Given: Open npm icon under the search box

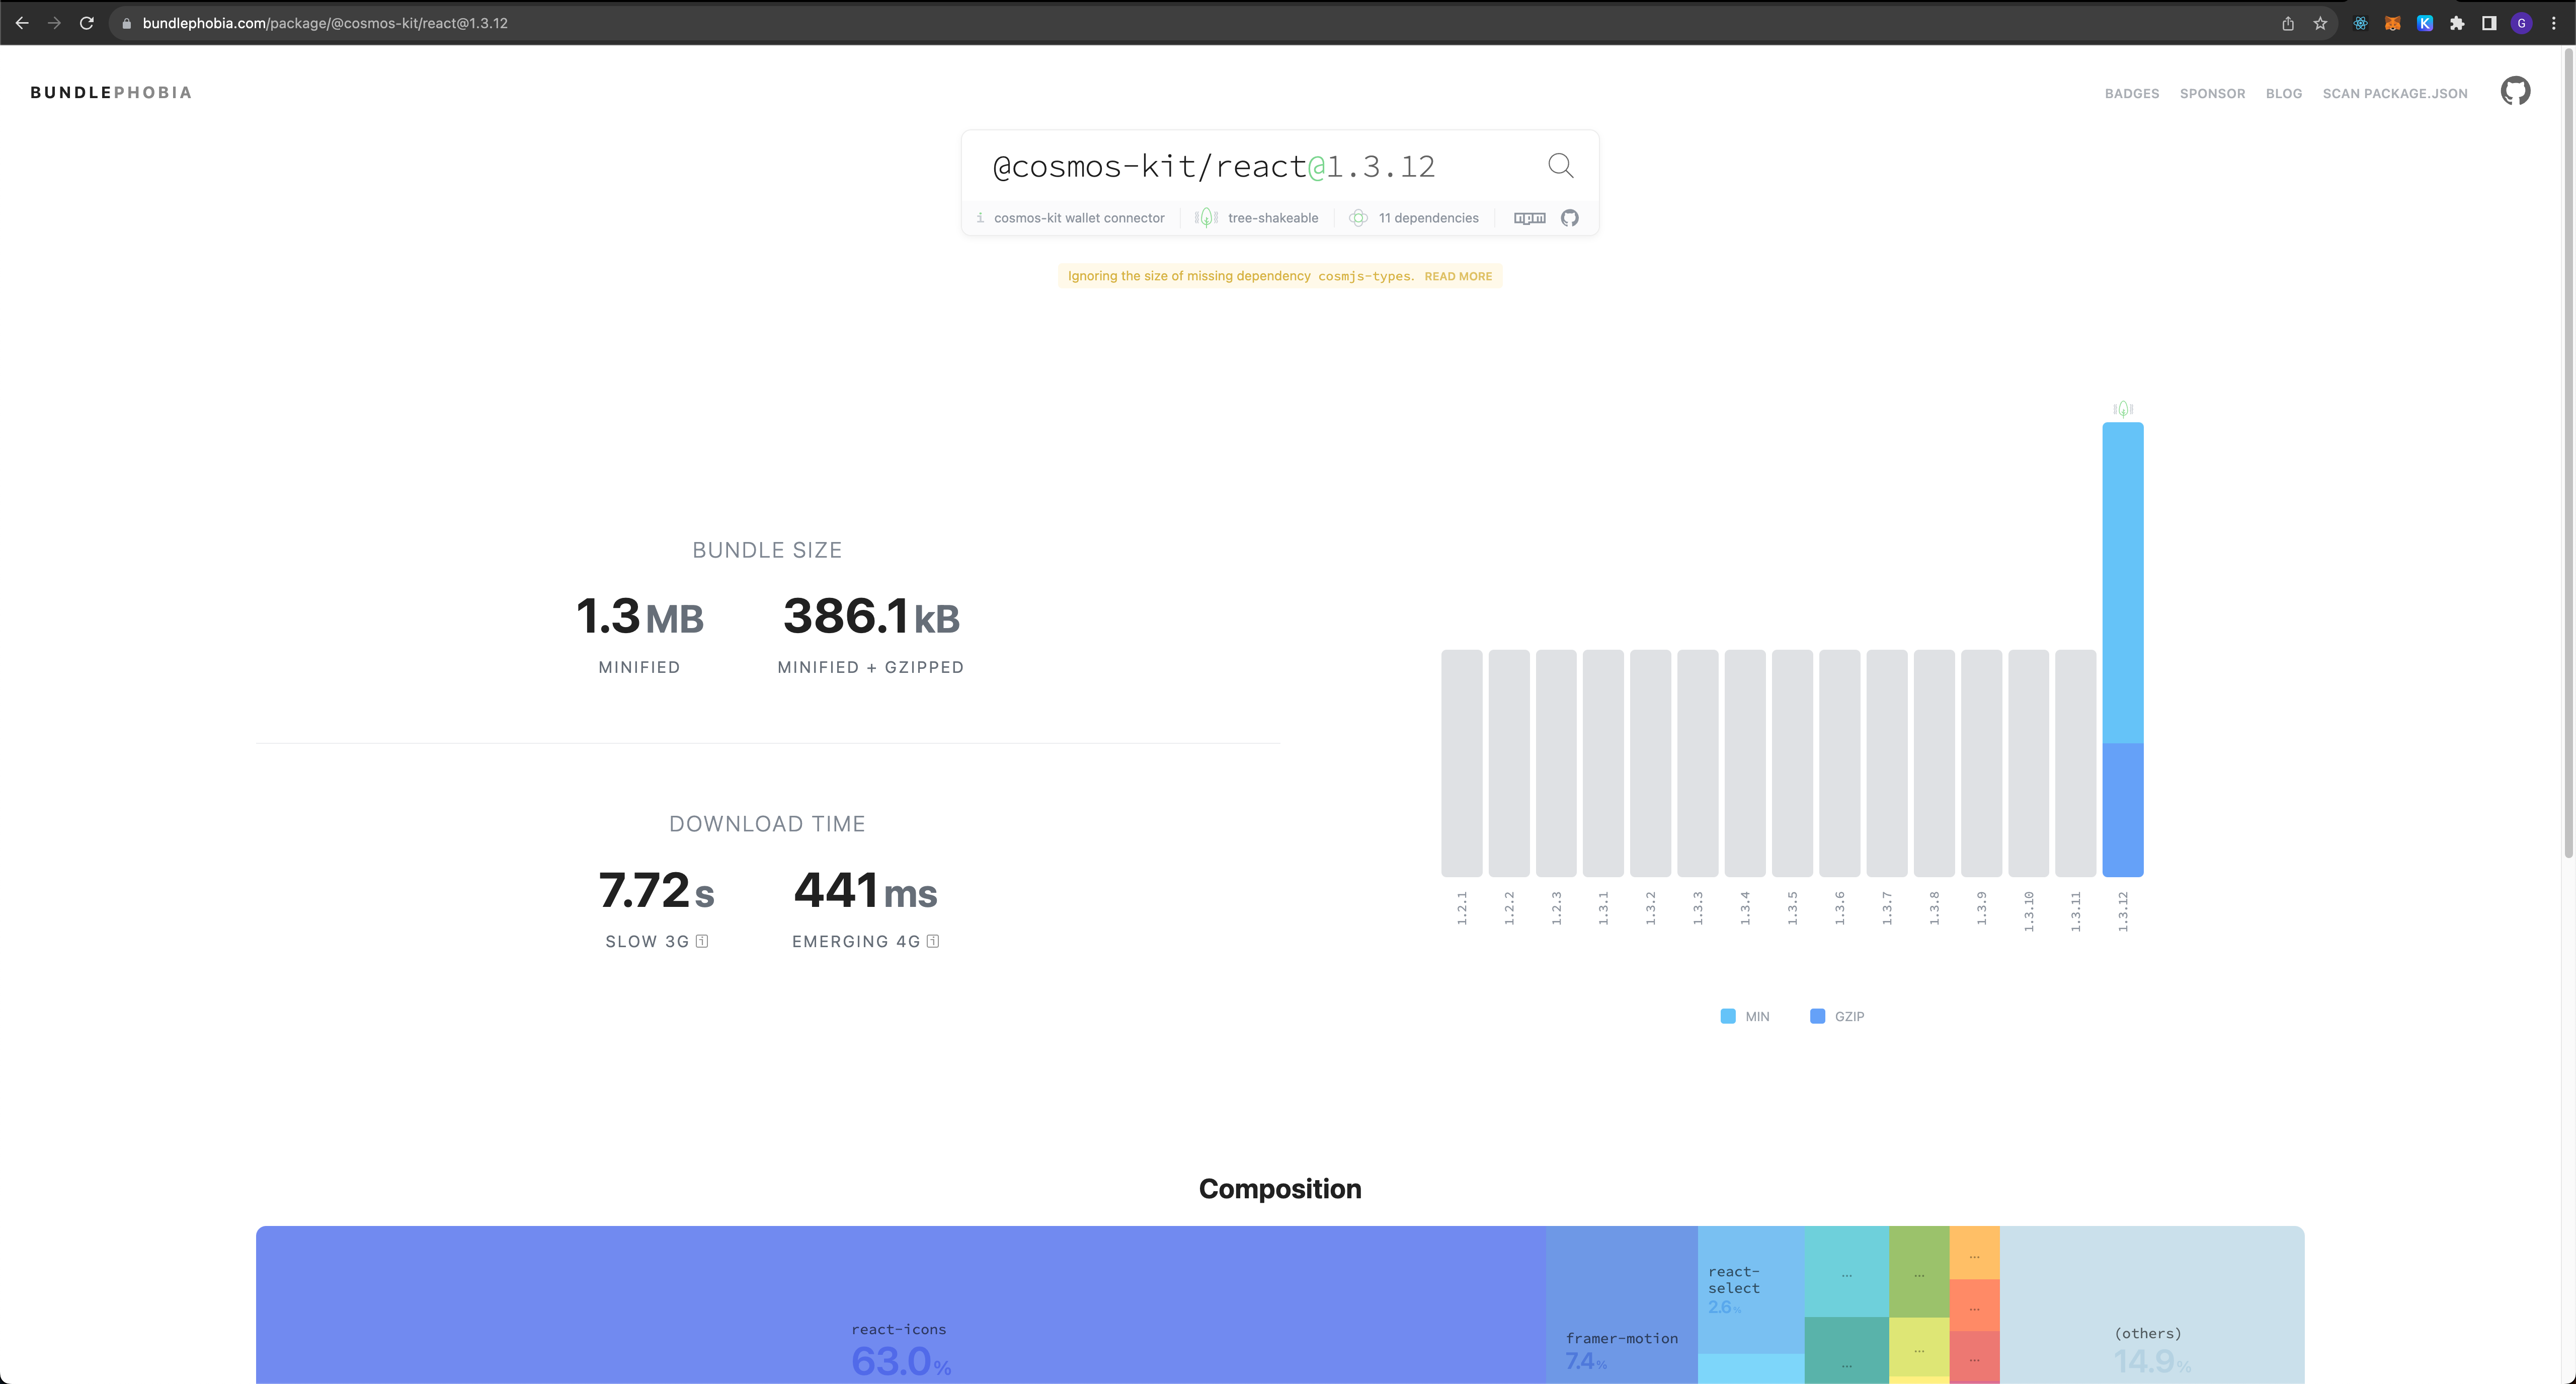Looking at the screenshot, I should 1529,218.
